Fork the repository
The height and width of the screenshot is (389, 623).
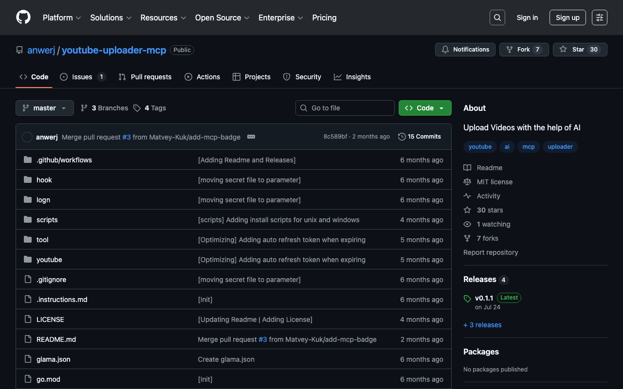click(524, 50)
